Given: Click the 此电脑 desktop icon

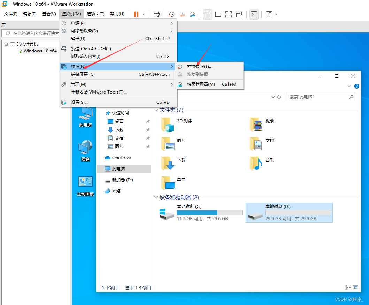Looking at the screenshot, I should coord(85,117).
